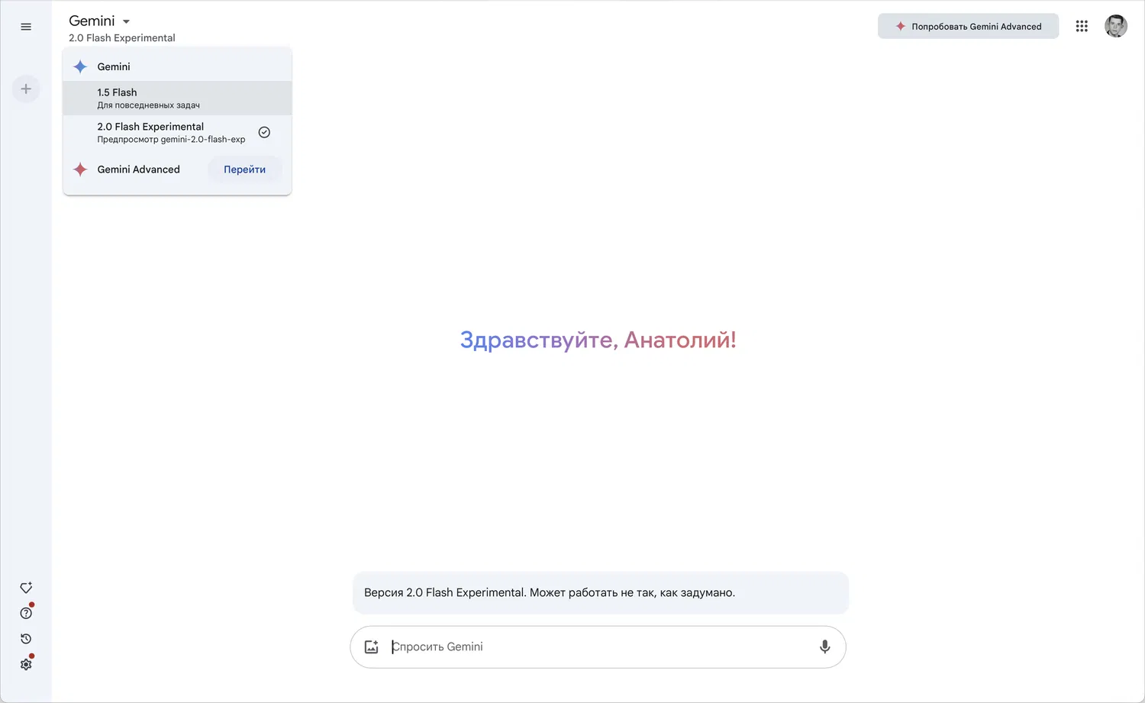Open the Activity history icon
This screenshot has width=1145, height=703.
click(x=26, y=639)
